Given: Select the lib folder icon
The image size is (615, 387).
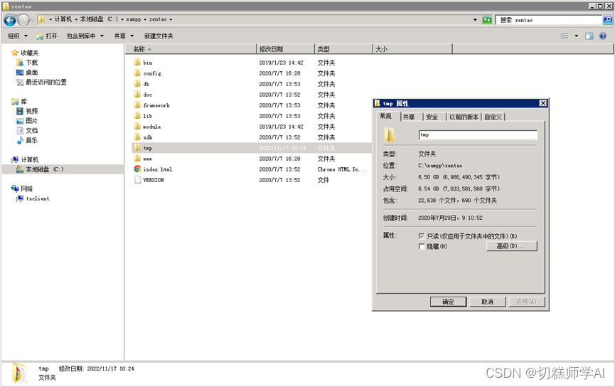Looking at the screenshot, I should pyautogui.click(x=137, y=116).
